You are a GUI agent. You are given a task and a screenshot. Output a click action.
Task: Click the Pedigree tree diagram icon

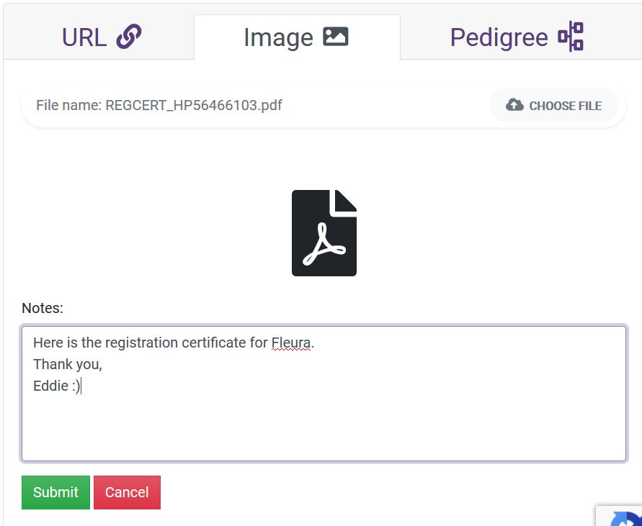coord(571,37)
